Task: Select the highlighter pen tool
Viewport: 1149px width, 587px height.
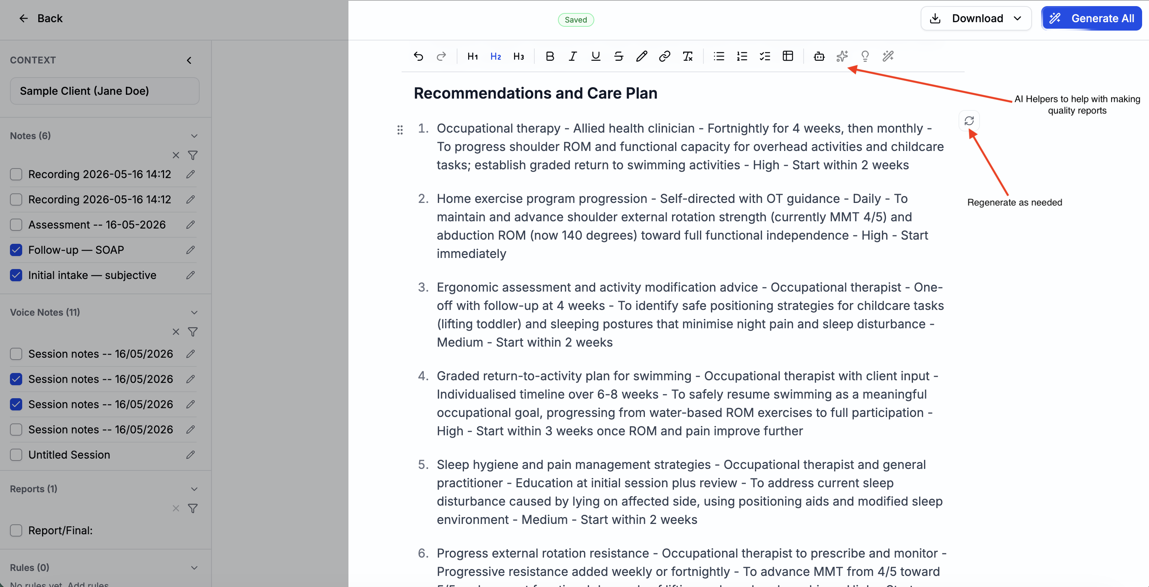Action: tap(641, 56)
